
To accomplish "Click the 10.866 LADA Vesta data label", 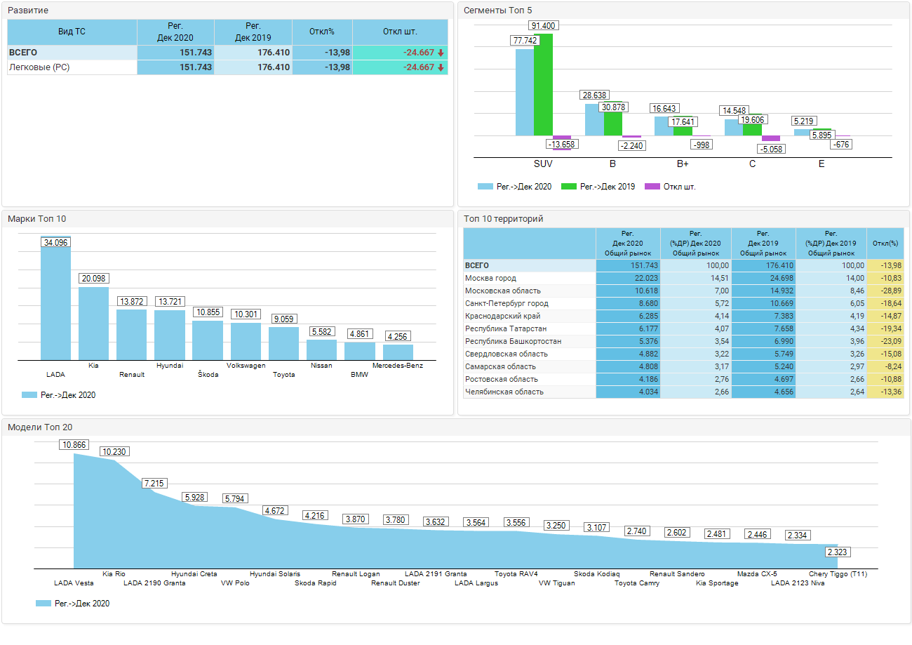I will coord(74,445).
